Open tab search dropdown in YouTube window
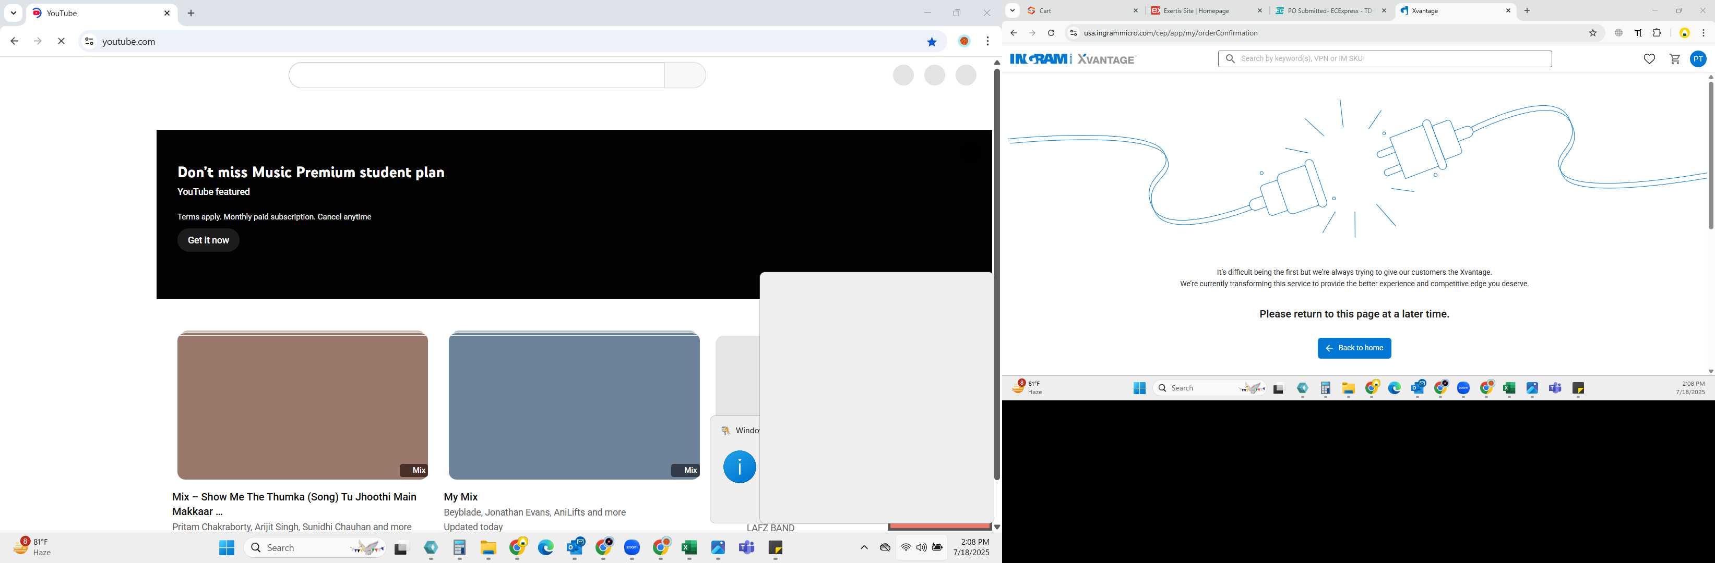This screenshot has height=563, width=1715. (14, 13)
